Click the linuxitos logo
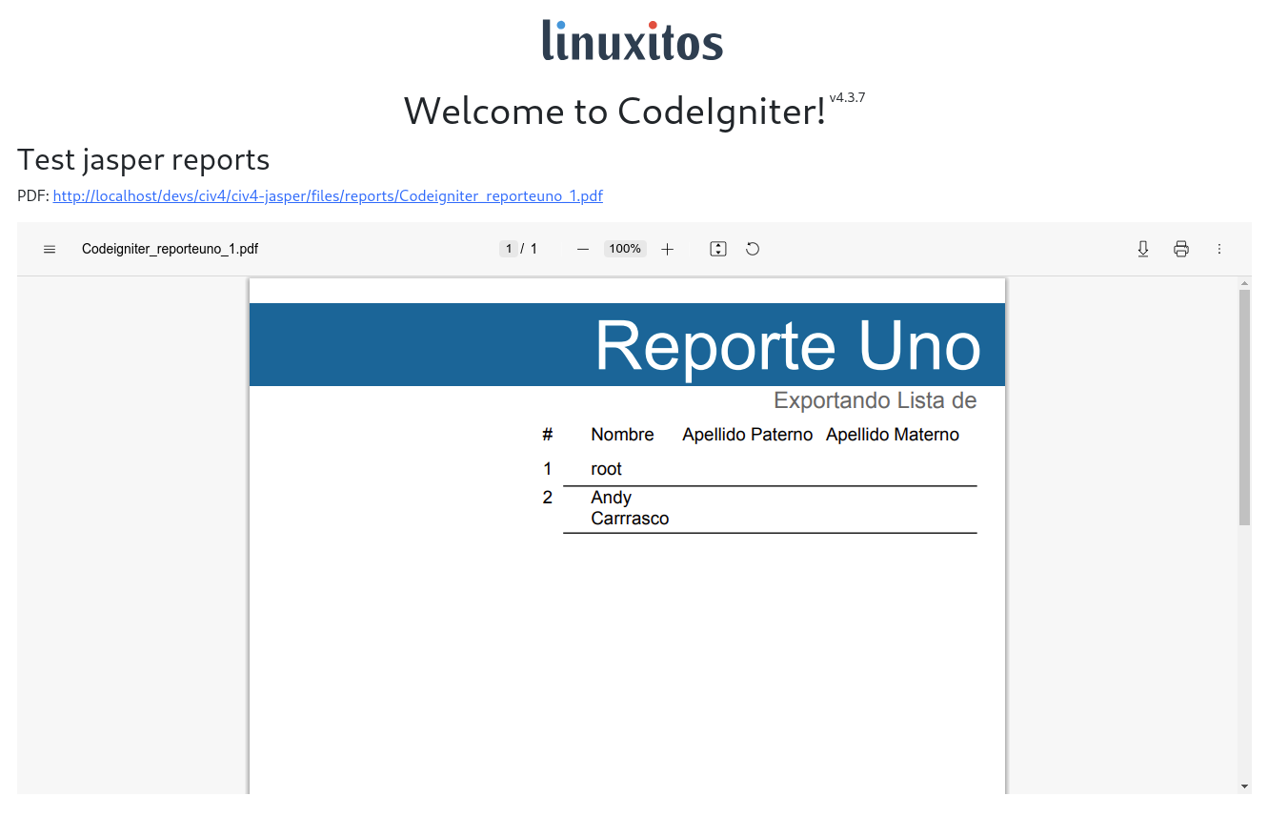 [633, 40]
